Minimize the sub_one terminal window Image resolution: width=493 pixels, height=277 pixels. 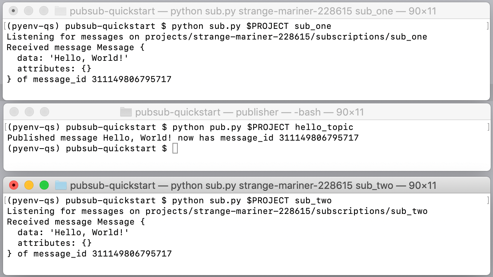point(29,11)
